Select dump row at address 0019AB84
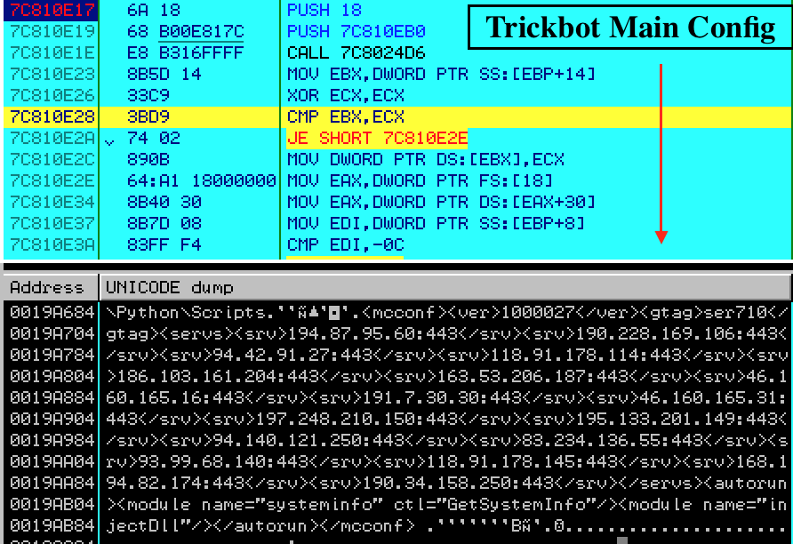The width and height of the screenshot is (793, 544). pyautogui.click(x=397, y=526)
